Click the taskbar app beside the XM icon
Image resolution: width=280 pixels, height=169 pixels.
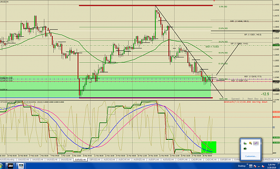(21, 166)
